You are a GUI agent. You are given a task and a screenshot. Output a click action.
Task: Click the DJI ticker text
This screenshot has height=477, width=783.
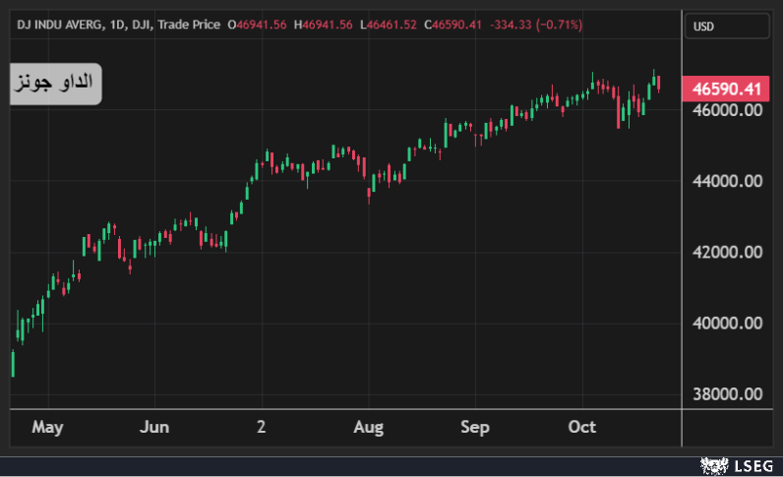coord(146,25)
